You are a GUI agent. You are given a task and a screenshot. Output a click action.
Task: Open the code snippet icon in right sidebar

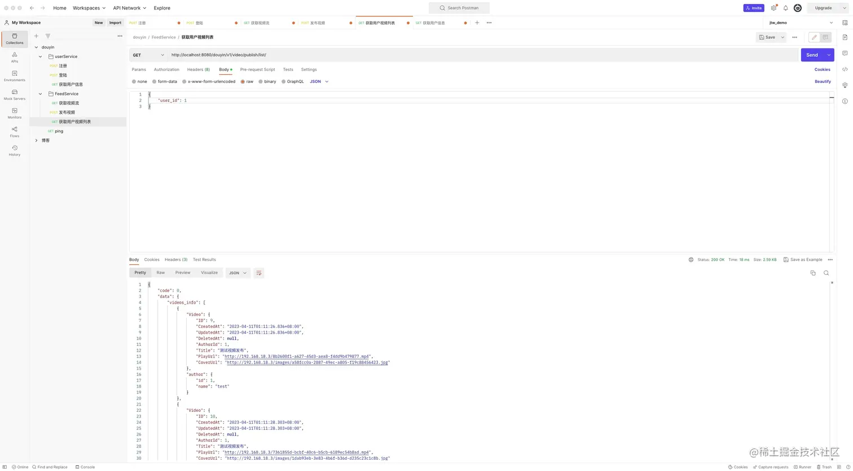coord(845,69)
